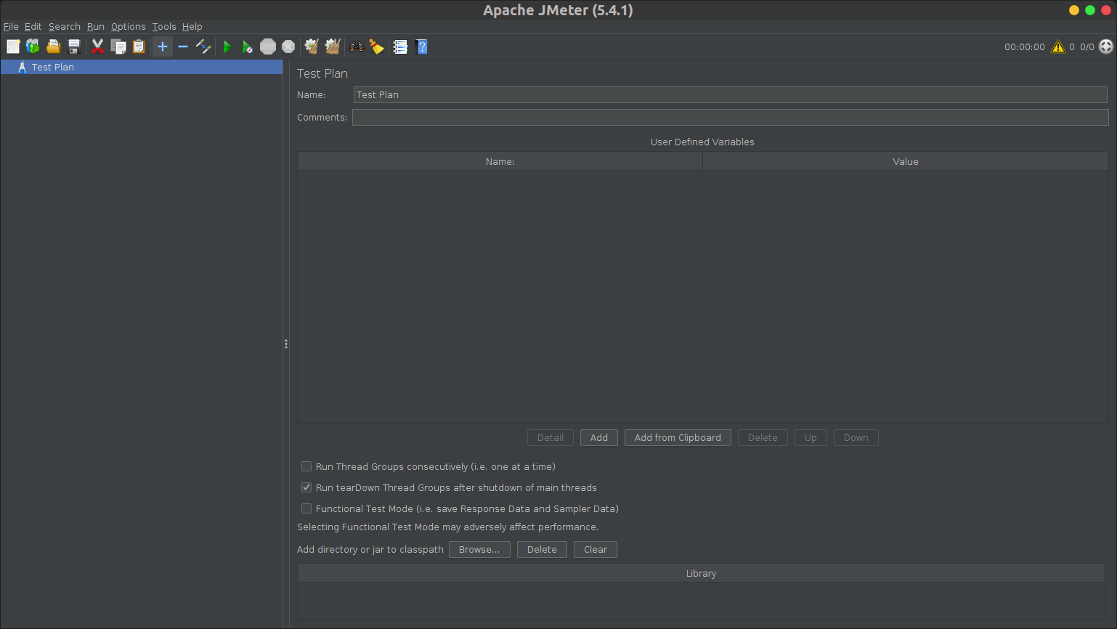Click the Detail button

click(x=551, y=437)
